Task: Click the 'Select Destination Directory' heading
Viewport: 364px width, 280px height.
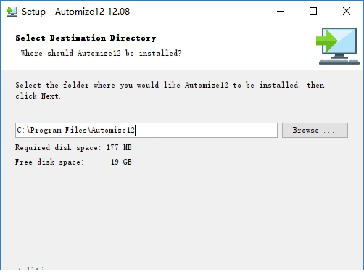Action: pos(86,38)
